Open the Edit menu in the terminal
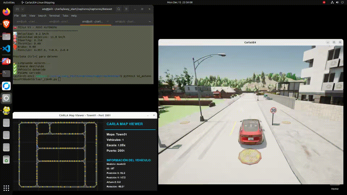 click(24, 16)
